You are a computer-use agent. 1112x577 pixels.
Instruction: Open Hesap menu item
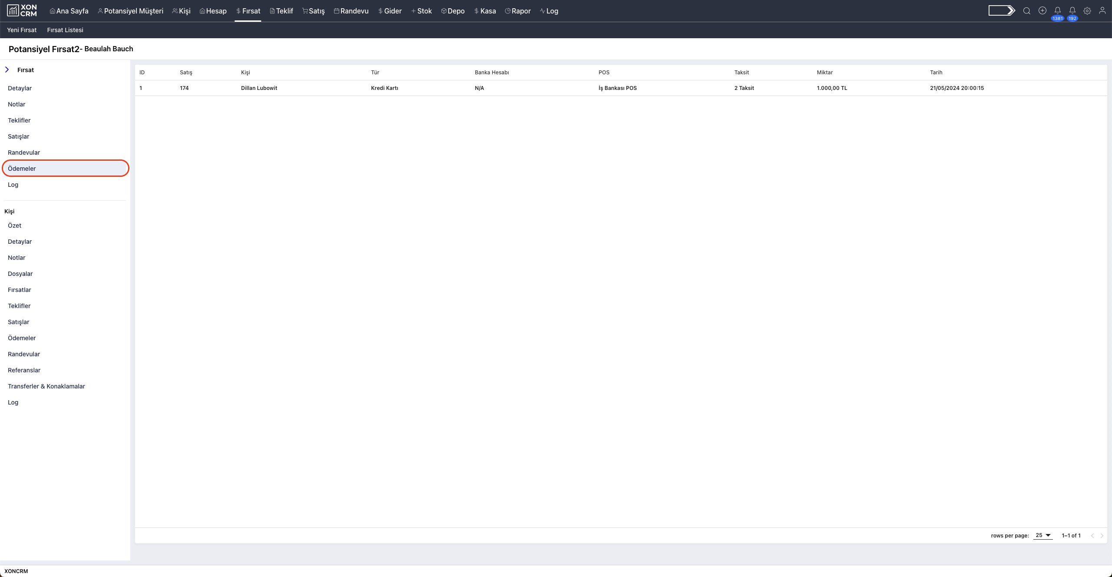coord(213,11)
